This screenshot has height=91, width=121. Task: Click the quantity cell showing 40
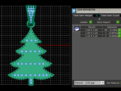(106, 30)
